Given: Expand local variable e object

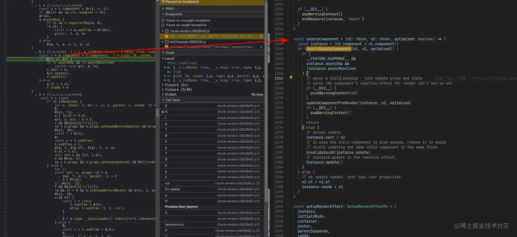Looking at the screenshot, I should pyautogui.click(x=165, y=67).
